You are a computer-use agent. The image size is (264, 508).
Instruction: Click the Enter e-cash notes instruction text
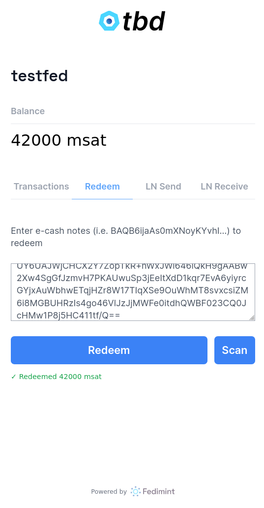126,237
